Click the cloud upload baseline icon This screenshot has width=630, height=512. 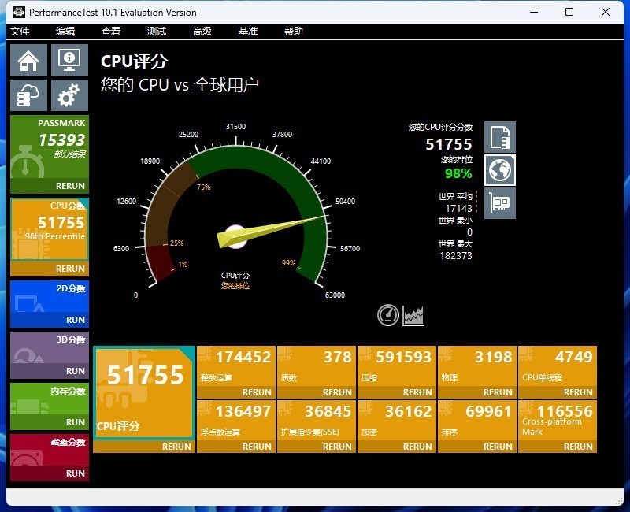point(28,96)
